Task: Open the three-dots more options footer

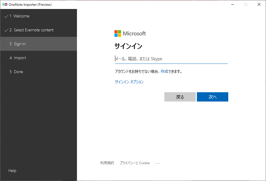Action: [158, 163]
